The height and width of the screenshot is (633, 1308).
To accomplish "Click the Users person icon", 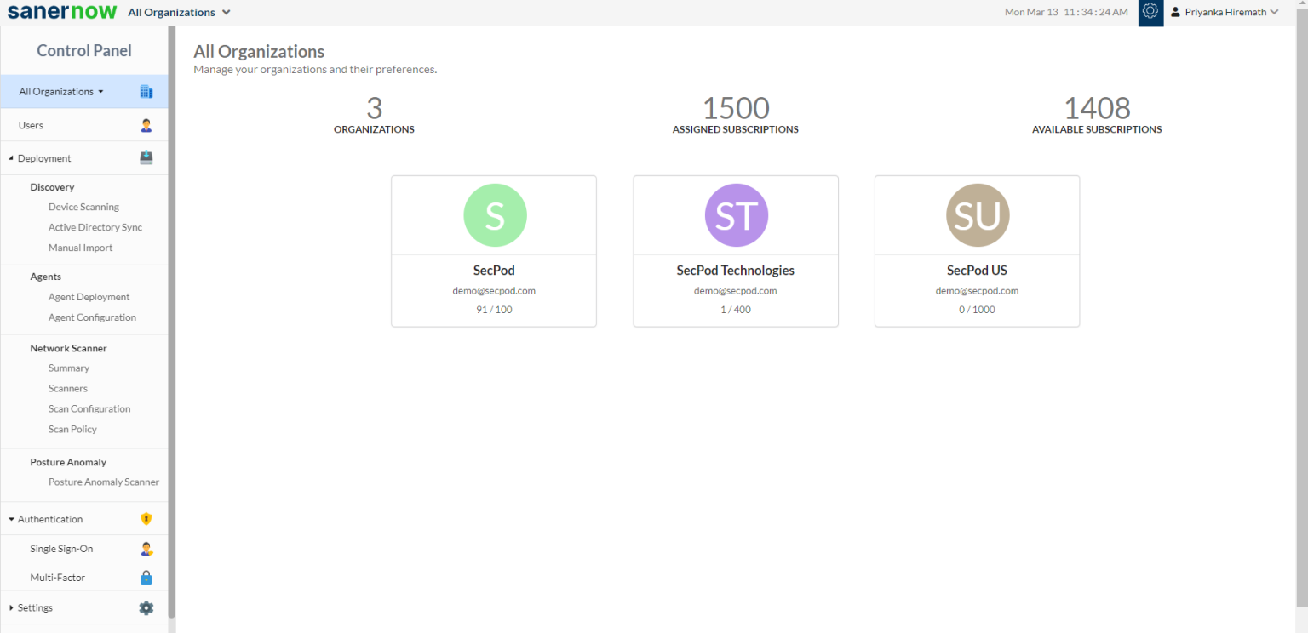I will pyautogui.click(x=146, y=125).
